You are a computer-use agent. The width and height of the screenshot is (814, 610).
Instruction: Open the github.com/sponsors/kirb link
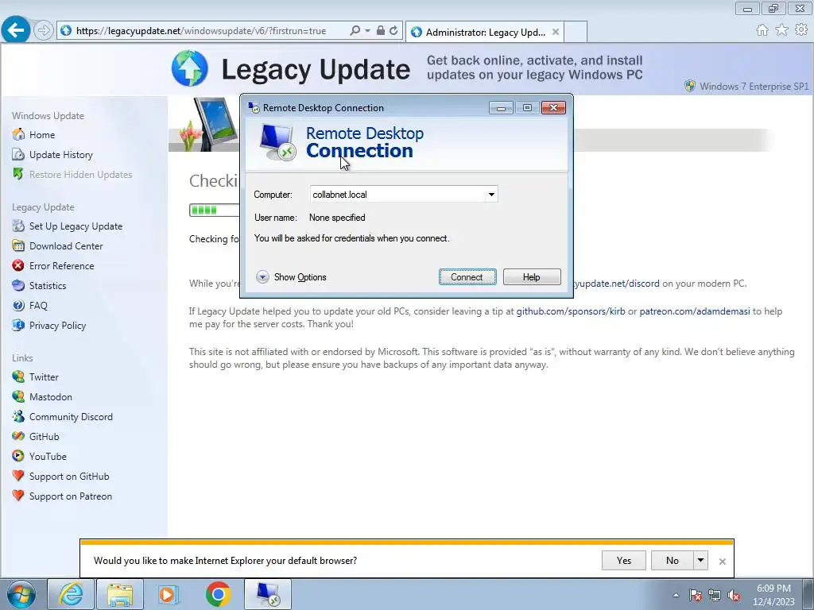click(x=571, y=311)
